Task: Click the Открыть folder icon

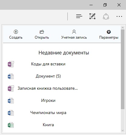Action: (42, 32)
